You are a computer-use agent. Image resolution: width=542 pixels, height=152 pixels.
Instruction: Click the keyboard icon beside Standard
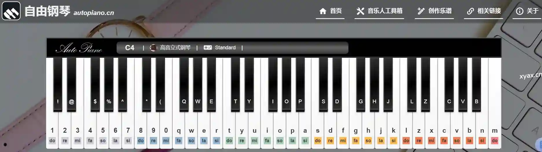[x=208, y=48]
